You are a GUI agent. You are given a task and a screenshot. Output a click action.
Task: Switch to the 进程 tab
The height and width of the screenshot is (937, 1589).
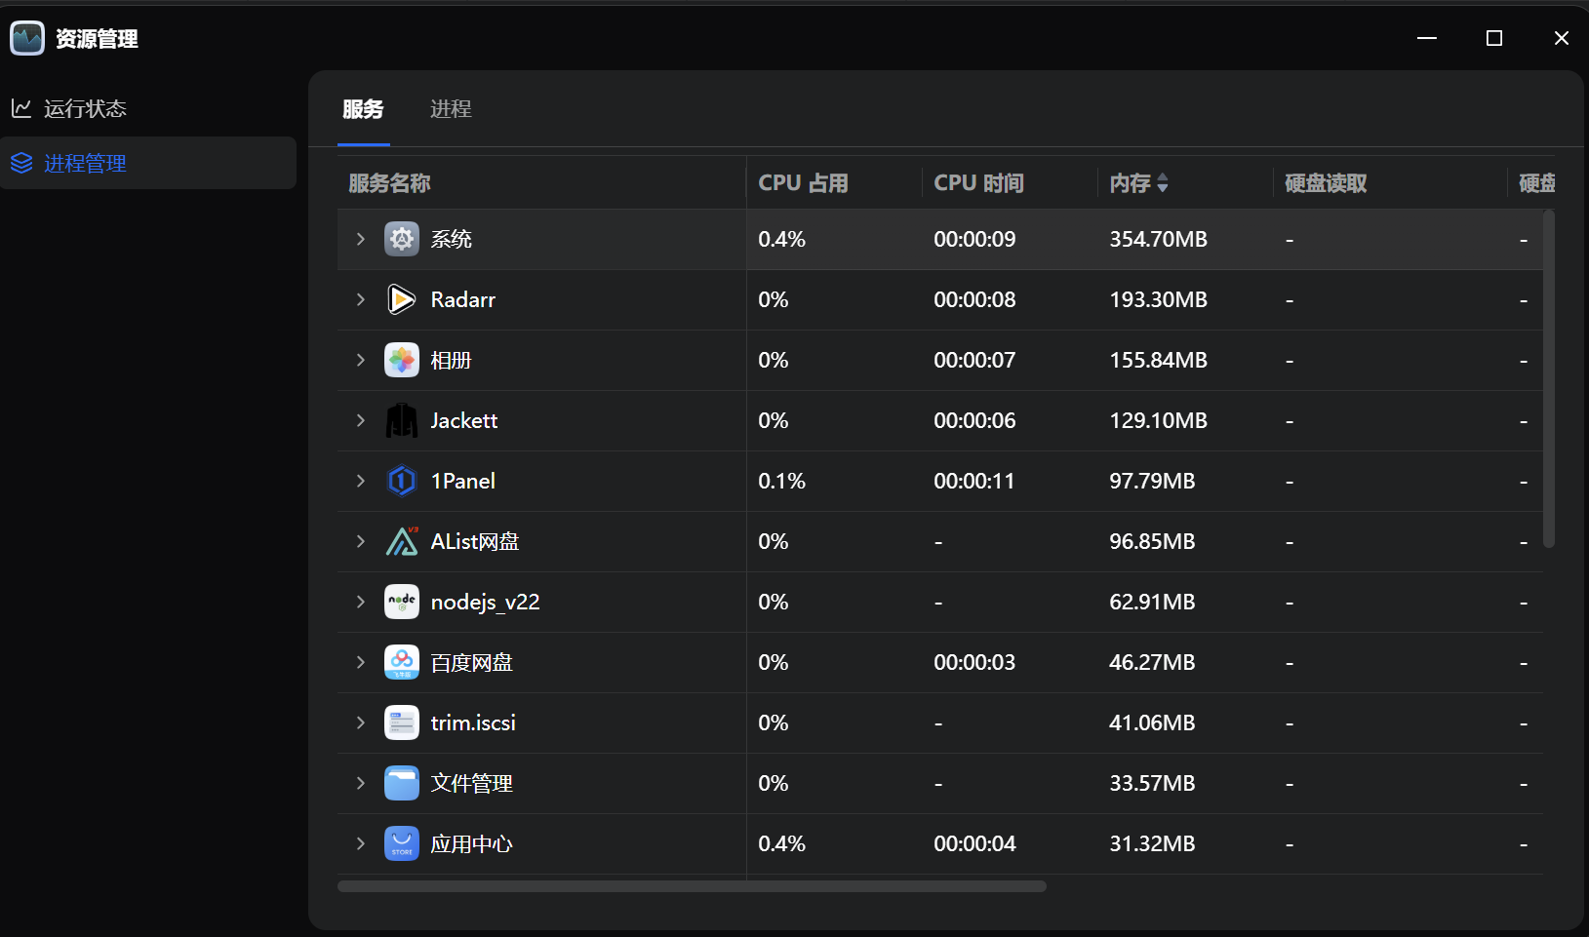[x=451, y=109]
